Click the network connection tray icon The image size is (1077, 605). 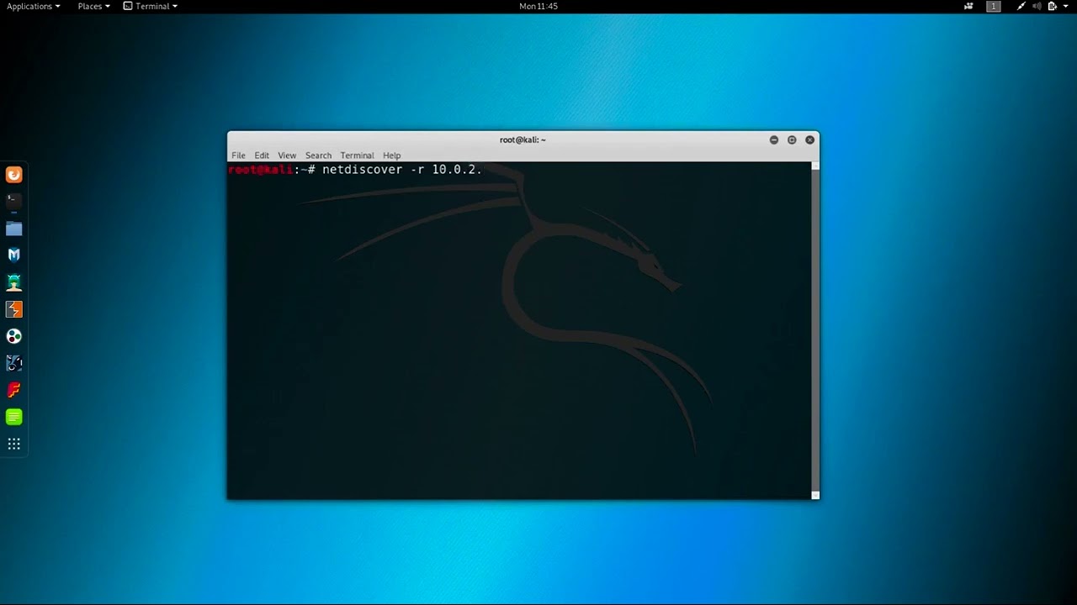[x=1021, y=6]
